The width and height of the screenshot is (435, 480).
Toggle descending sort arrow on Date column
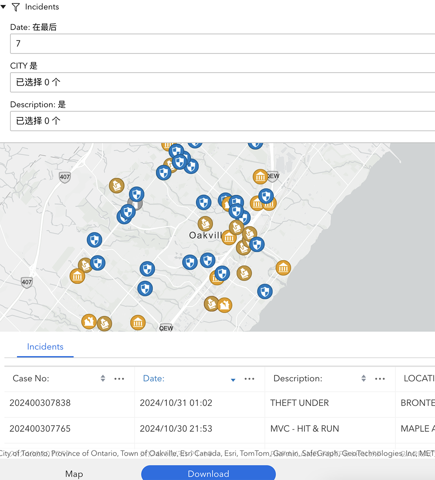233,380
